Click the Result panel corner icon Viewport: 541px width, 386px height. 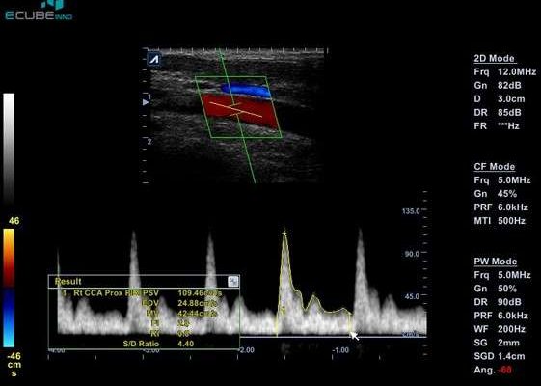pos(233,282)
